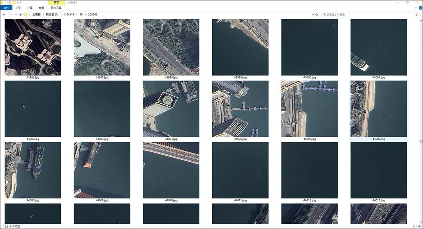Select thumbnail 44008.jpg

point(33,170)
